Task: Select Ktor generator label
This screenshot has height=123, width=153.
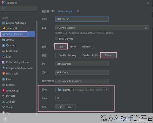Action: tap(8, 57)
